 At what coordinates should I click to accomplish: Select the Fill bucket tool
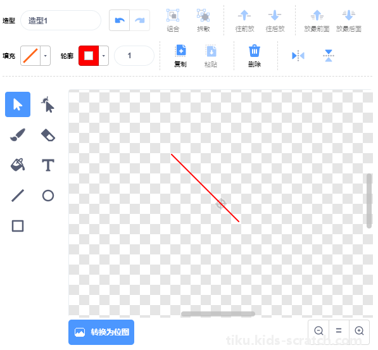click(18, 165)
